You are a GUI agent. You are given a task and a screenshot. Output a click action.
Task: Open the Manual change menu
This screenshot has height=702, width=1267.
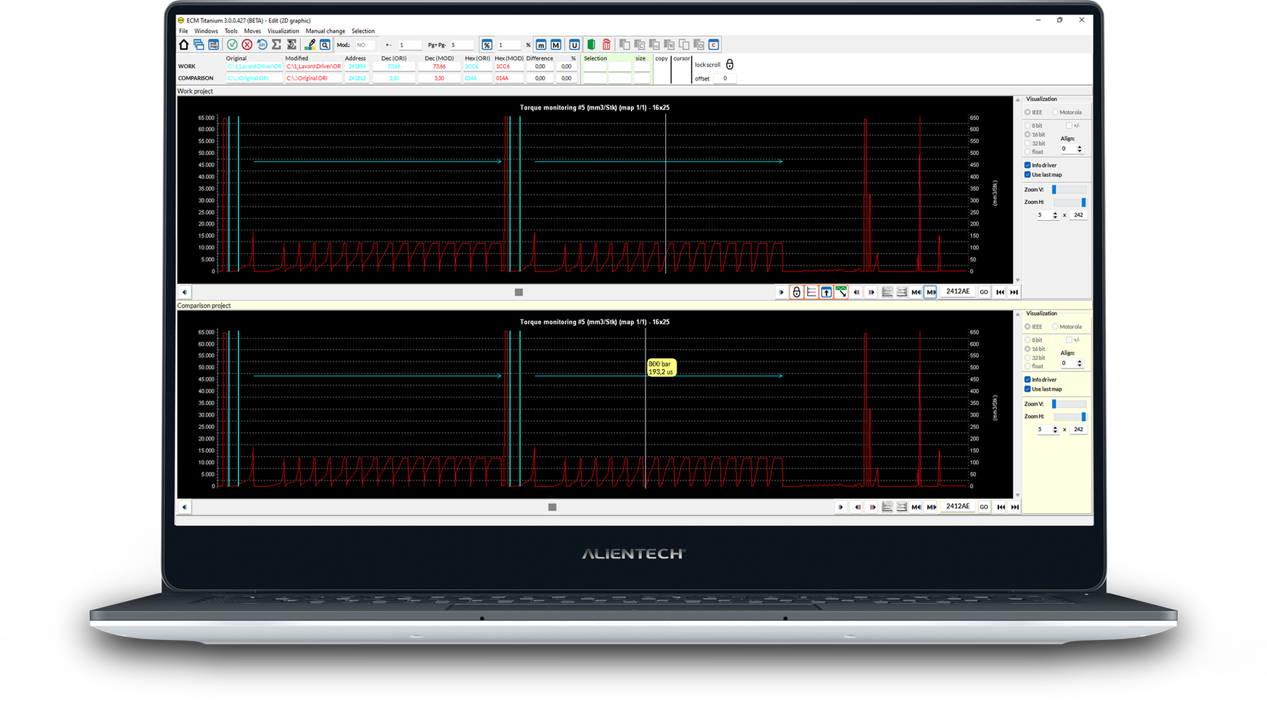pyautogui.click(x=325, y=31)
